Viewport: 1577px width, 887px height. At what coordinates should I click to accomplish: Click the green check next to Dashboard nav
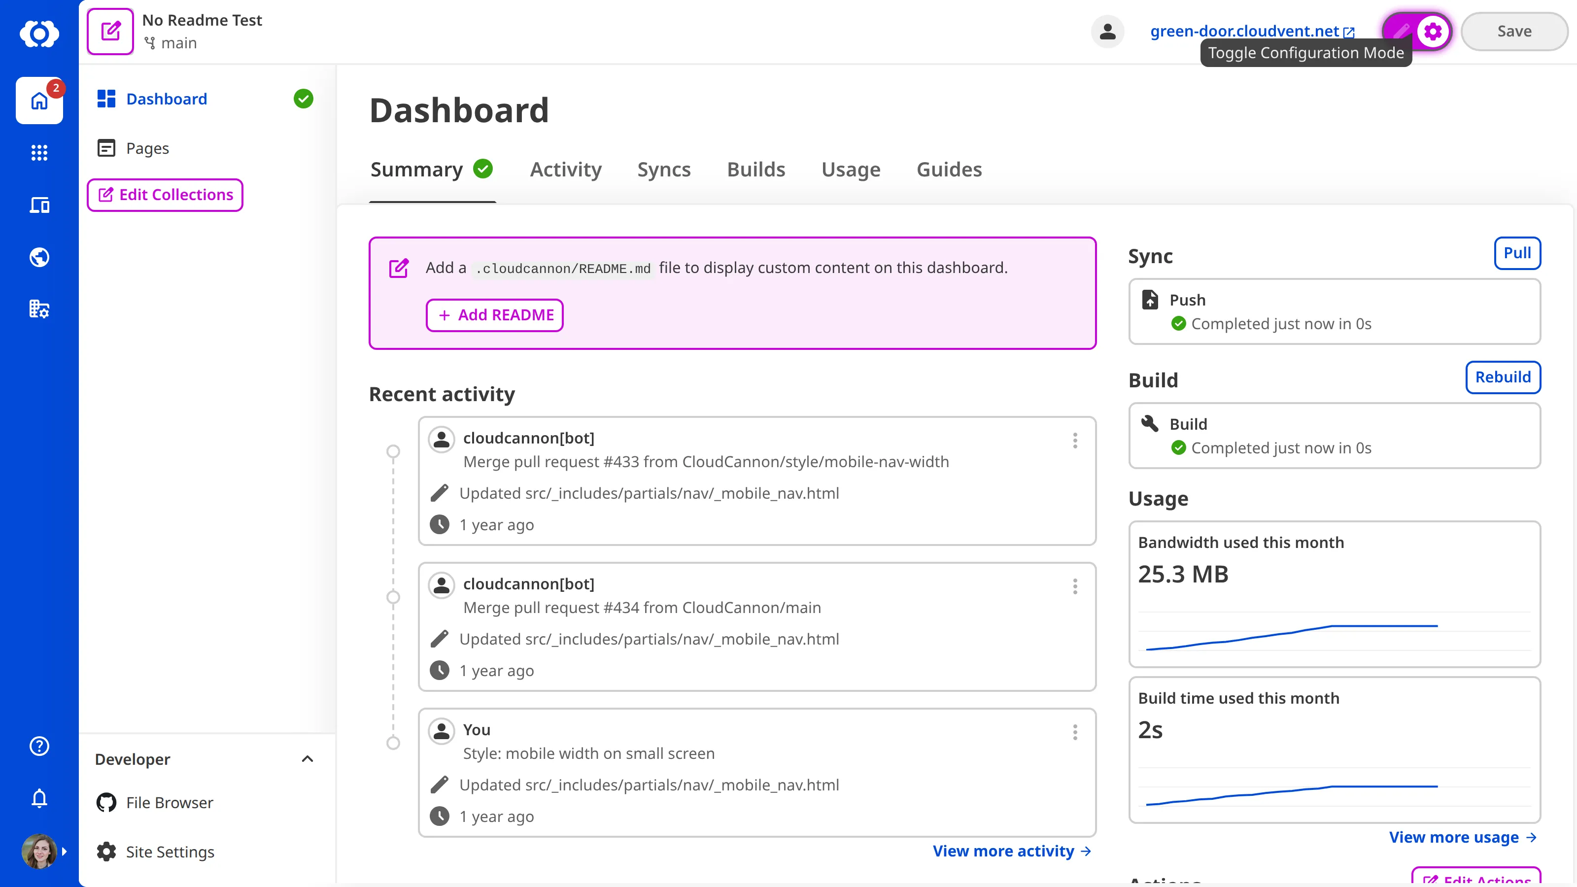(x=303, y=99)
